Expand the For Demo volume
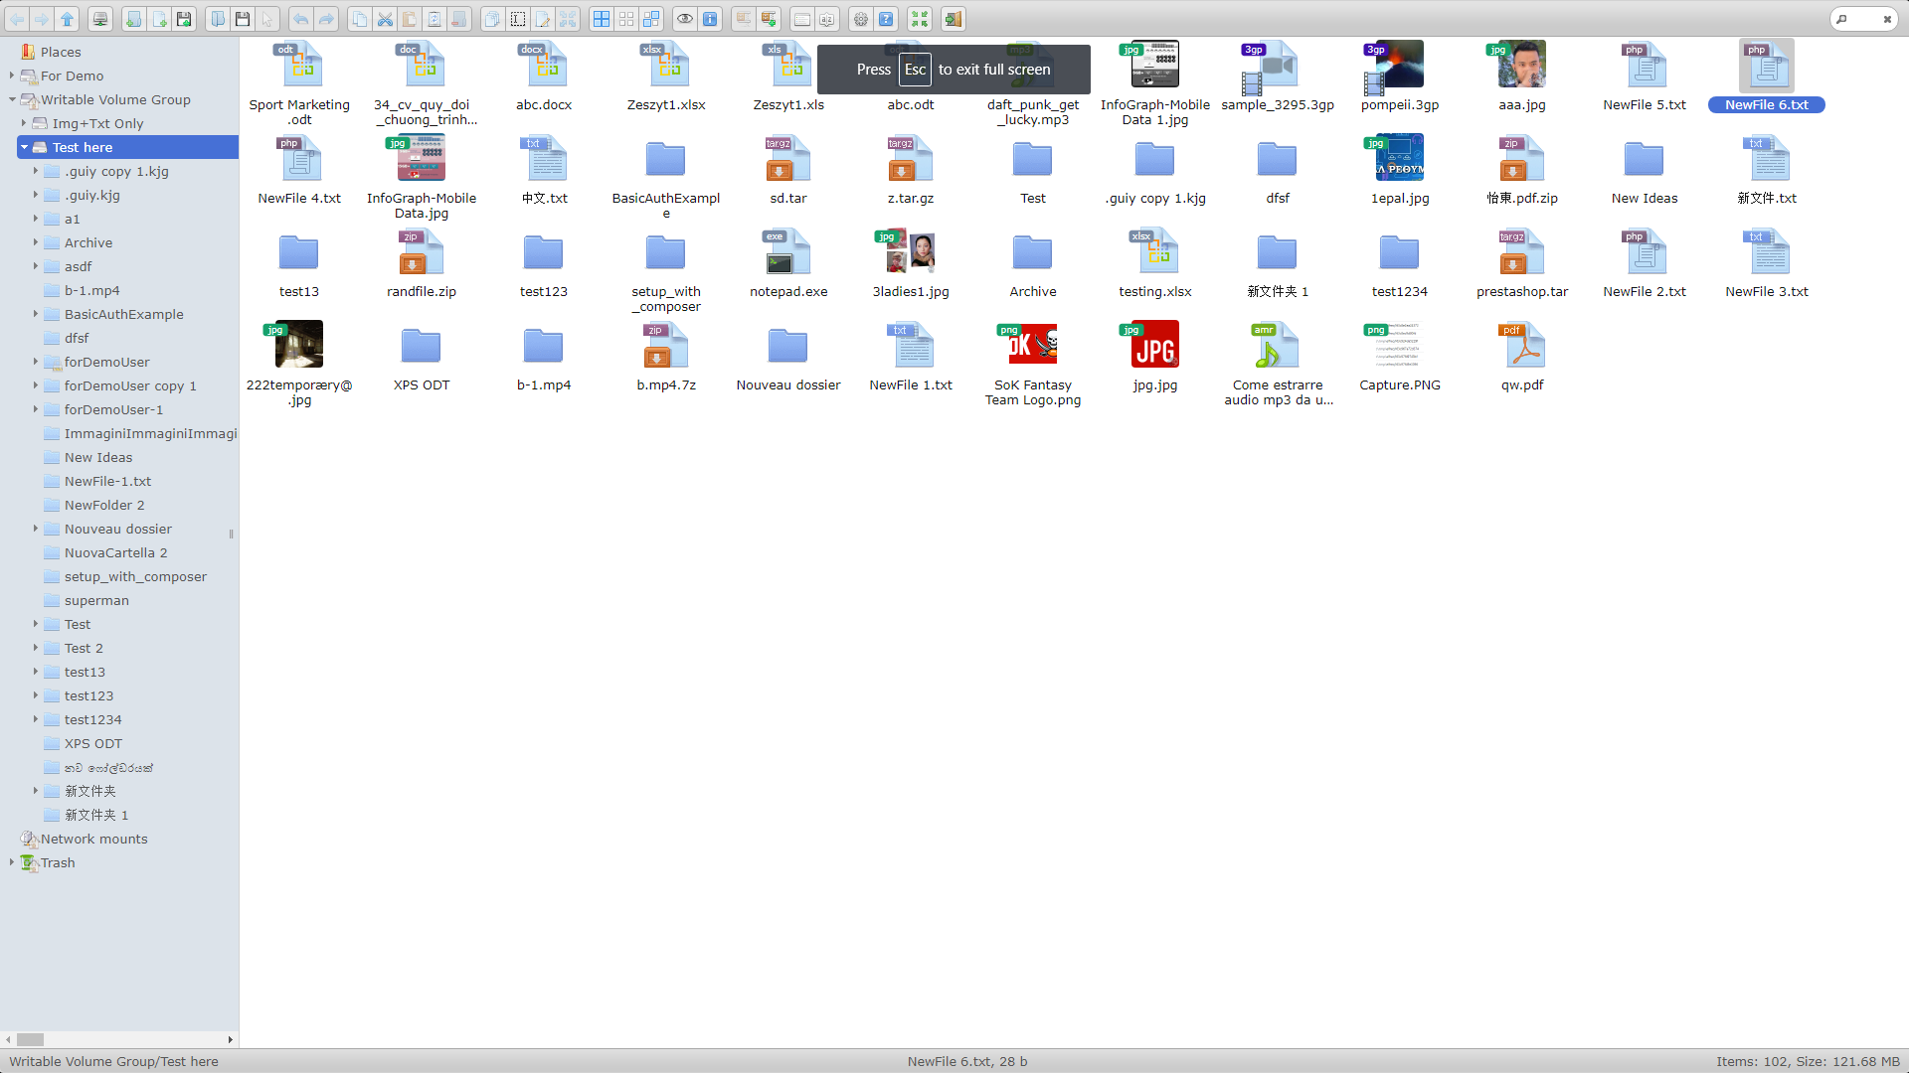The width and height of the screenshot is (1909, 1073). pyautogui.click(x=12, y=76)
